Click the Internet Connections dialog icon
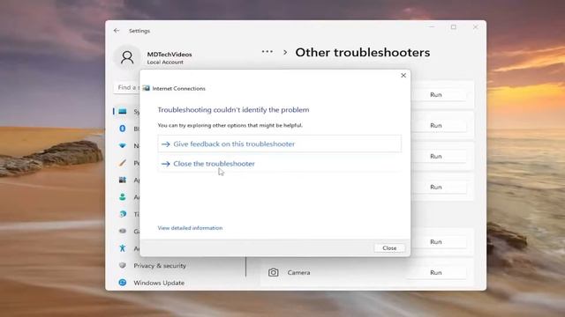The image size is (565, 317). coord(147,88)
